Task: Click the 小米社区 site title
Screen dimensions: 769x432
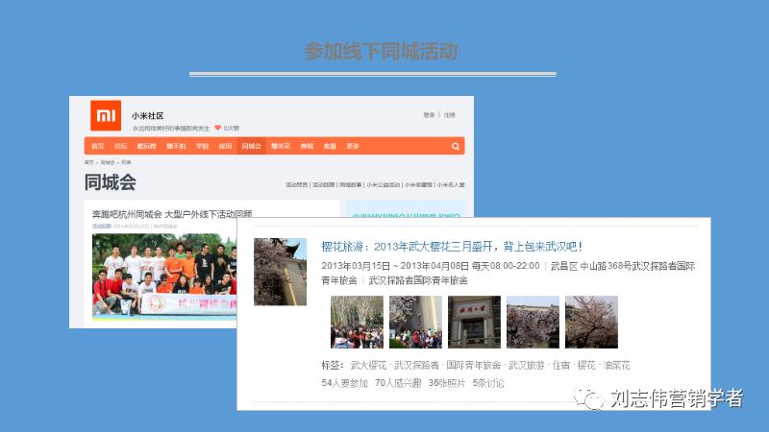Action: 148,115
